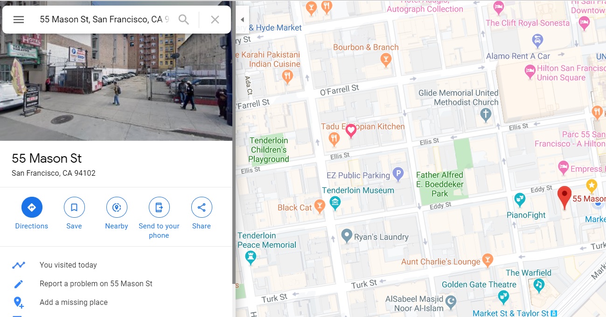Select Ryan's Laundry pin

[x=346, y=236]
